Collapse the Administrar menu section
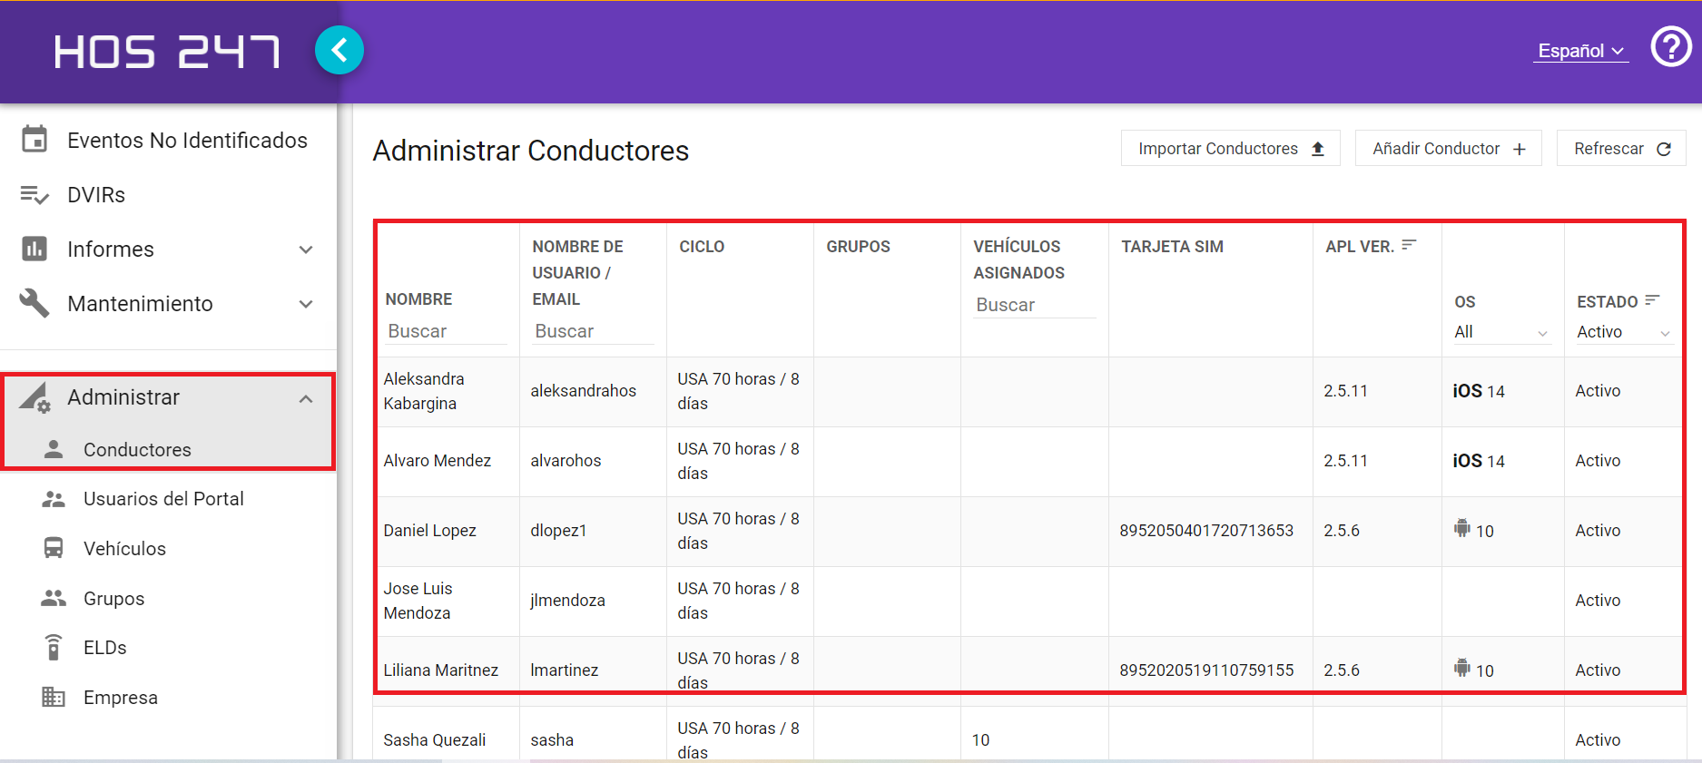 [x=306, y=398]
